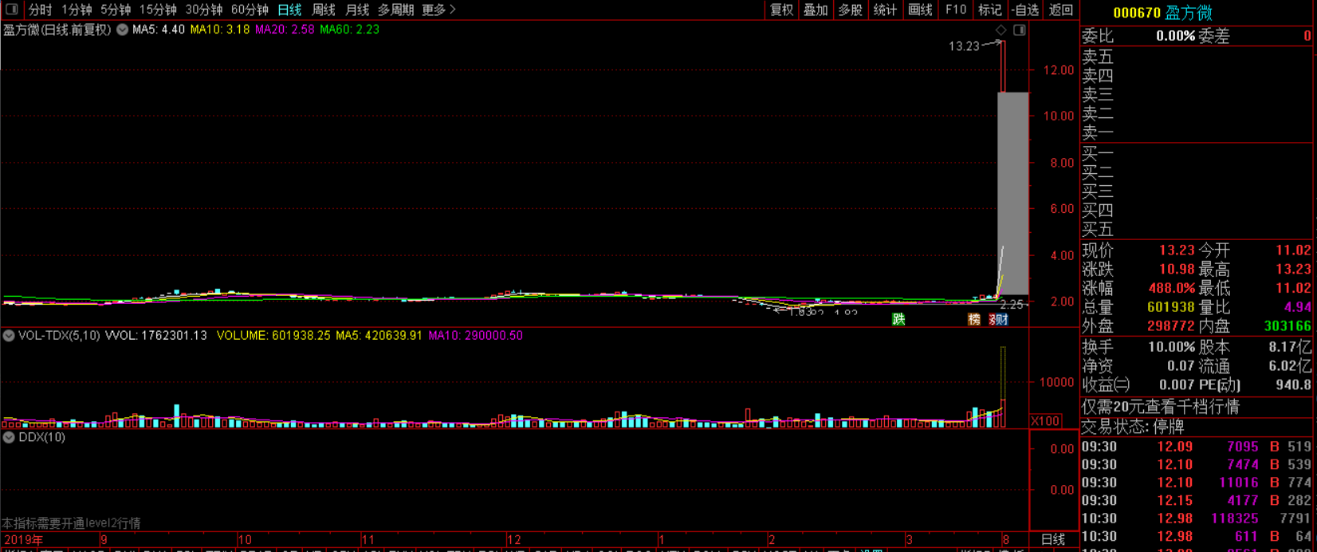Viewport: 1317px width, 552px height.
Task: Click the 标记 mark button
Action: tap(989, 10)
